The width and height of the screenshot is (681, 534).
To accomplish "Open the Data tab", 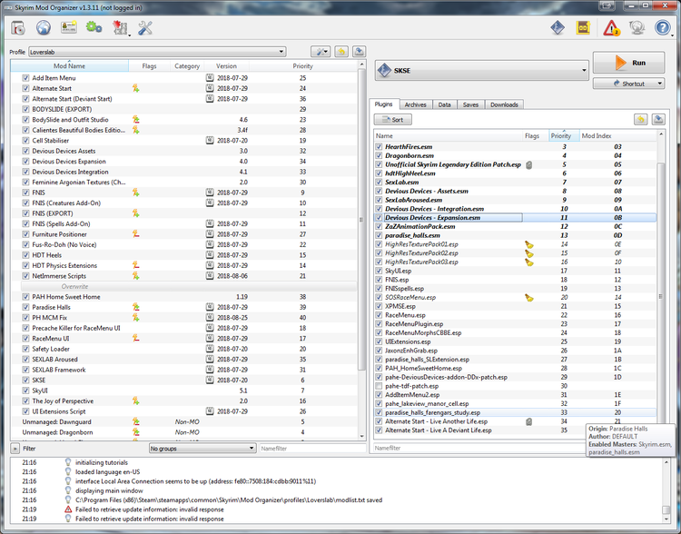I will pyautogui.click(x=444, y=104).
